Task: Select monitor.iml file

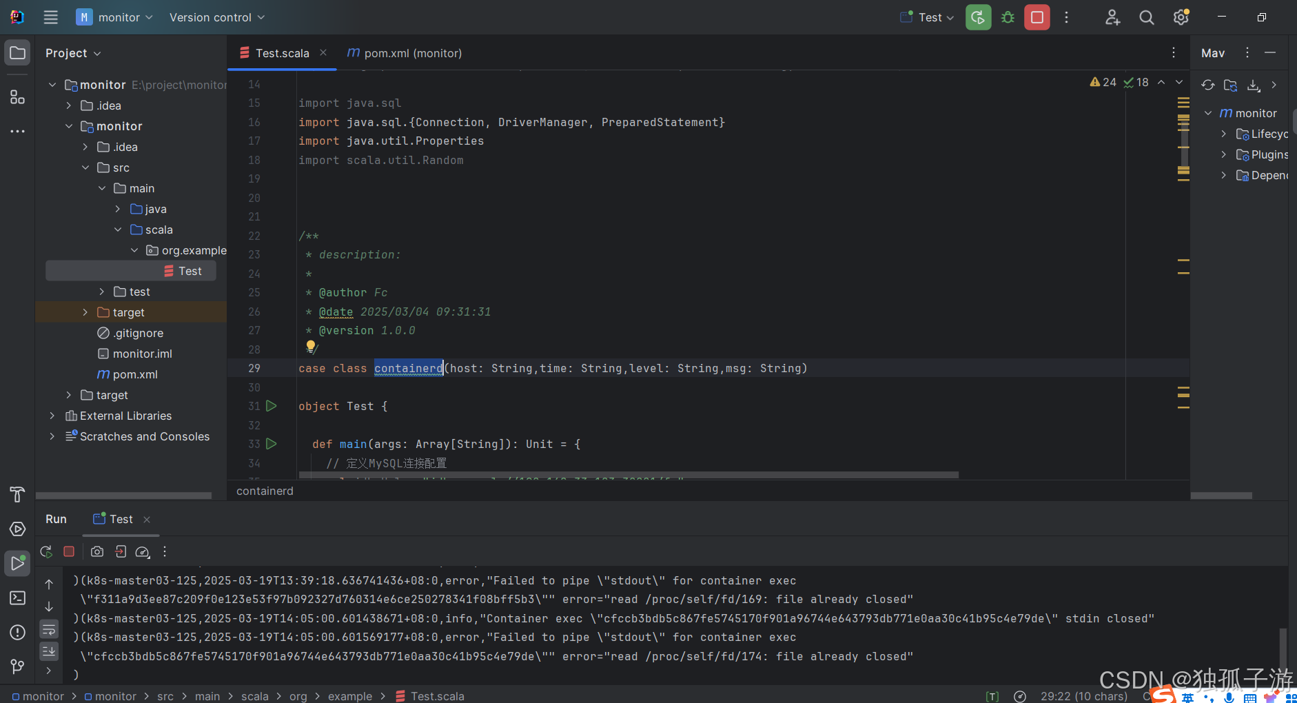Action: pos(135,354)
